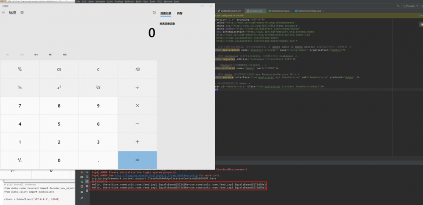The height and width of the screenshot is (205, 423).
Task: Click digit 8 on the calculator
Action: click(x=59, y=105)
